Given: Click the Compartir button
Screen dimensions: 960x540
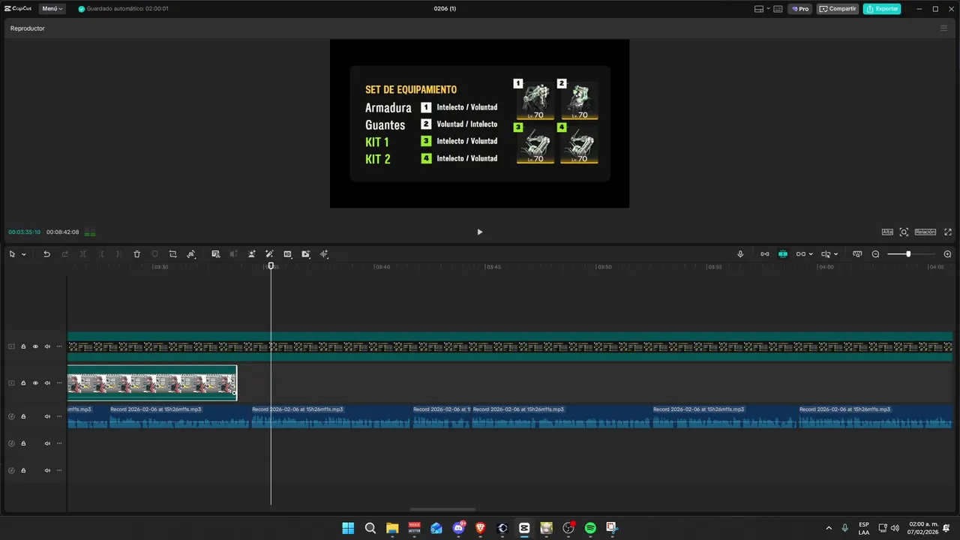Looking at the screenshot, I should tap(838, 9).
